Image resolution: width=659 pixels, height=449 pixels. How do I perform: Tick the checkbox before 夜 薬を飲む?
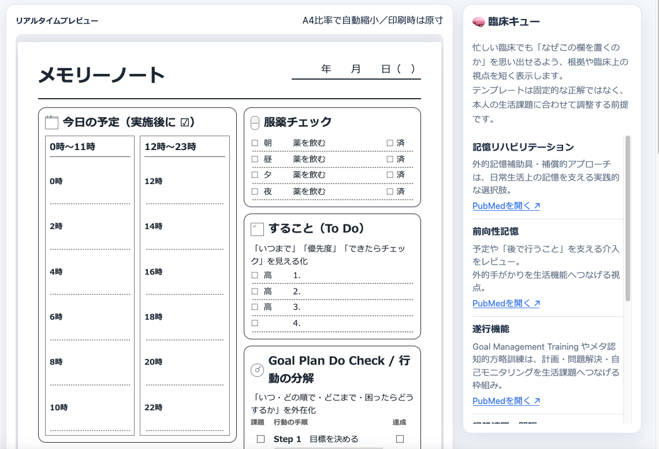click(255, 192)
